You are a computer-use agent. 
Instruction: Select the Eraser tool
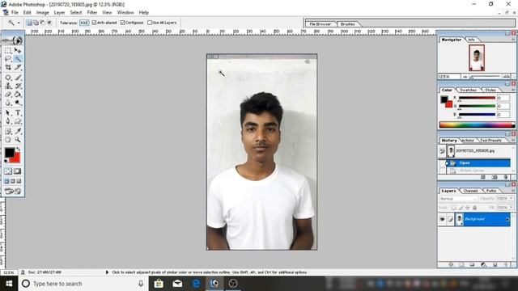[x=8, y=95]
